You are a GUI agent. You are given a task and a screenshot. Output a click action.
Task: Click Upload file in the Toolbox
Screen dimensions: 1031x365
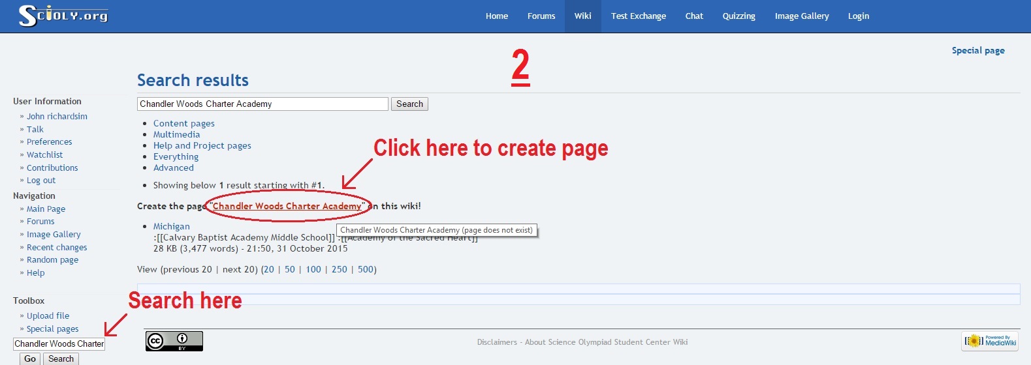pos(48,315)
